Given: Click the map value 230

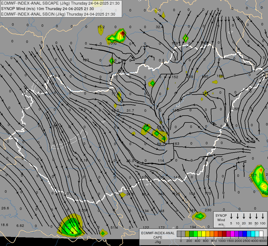Looking at the screenshot, I should pos(208,210).
